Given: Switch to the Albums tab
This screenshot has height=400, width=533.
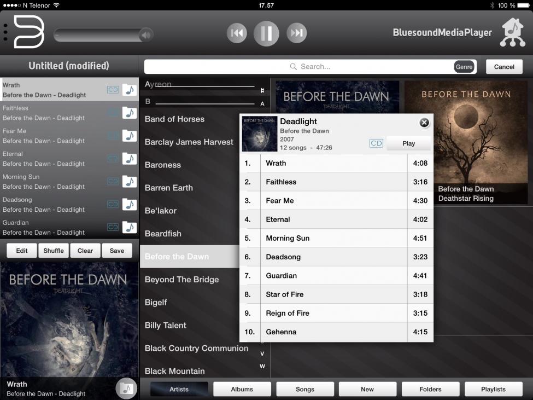Looking at the screenshot, I should click(x=242, y=389).
